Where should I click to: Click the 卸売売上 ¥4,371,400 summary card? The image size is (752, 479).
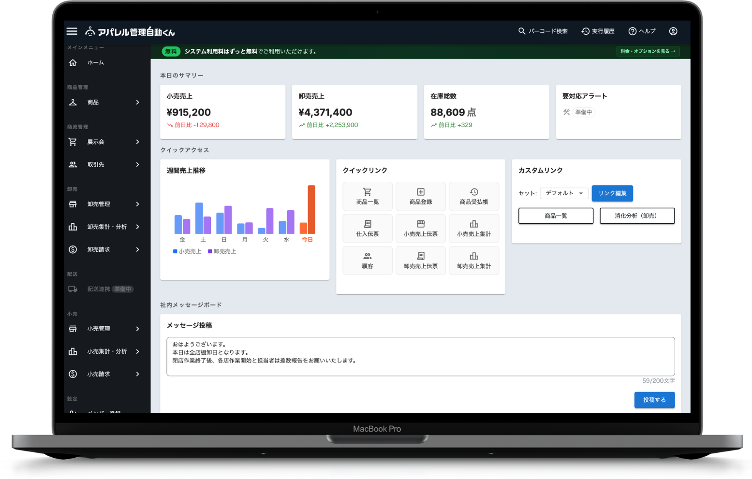click(354, 112)
